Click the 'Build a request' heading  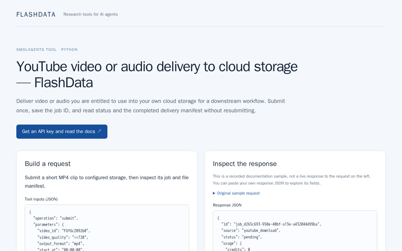(x=48, y=164)
